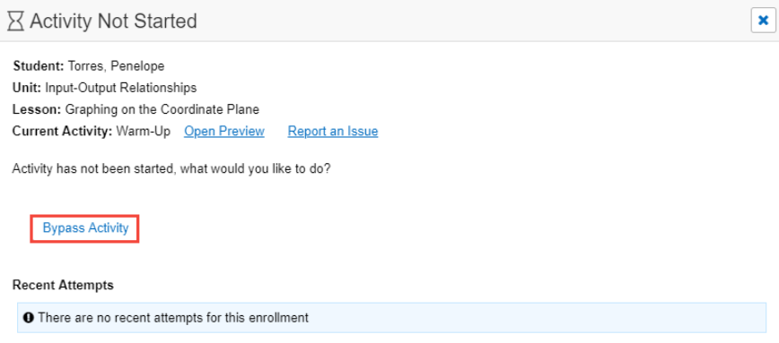Open Preview of the Warm-Up activity
The height and width of the screenshot is (343, 779).
[224, 132]
